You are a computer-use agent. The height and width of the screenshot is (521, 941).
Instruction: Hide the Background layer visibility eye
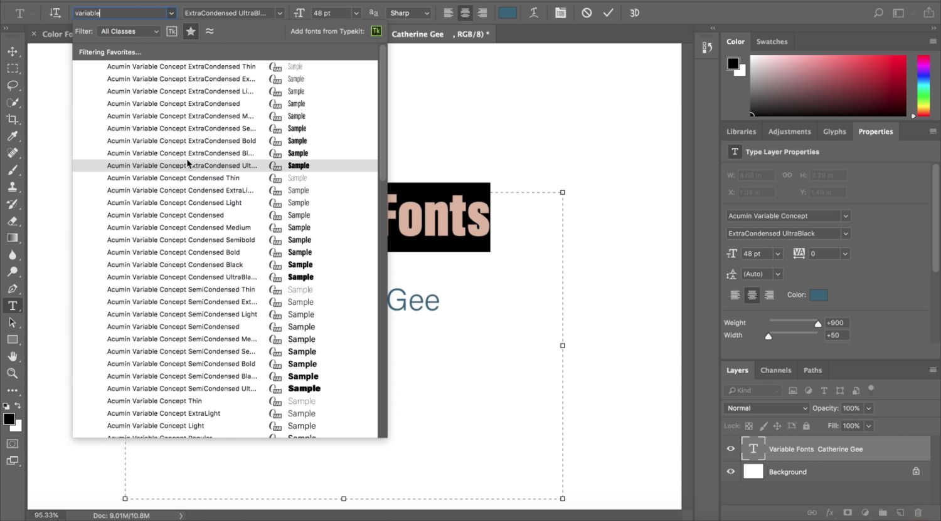(731, 472)
